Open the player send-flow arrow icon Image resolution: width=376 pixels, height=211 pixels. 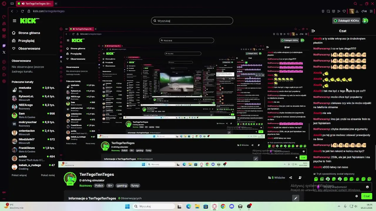click(x=339, y=11)
